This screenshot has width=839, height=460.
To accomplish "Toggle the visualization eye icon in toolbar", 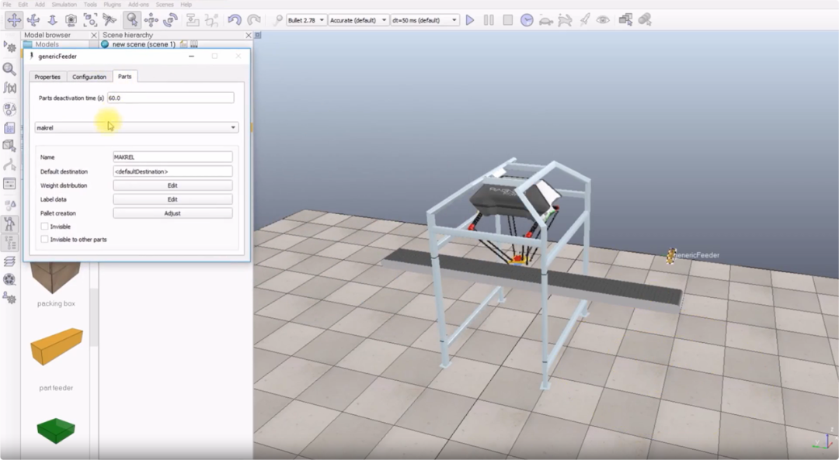I will point(603,20).
